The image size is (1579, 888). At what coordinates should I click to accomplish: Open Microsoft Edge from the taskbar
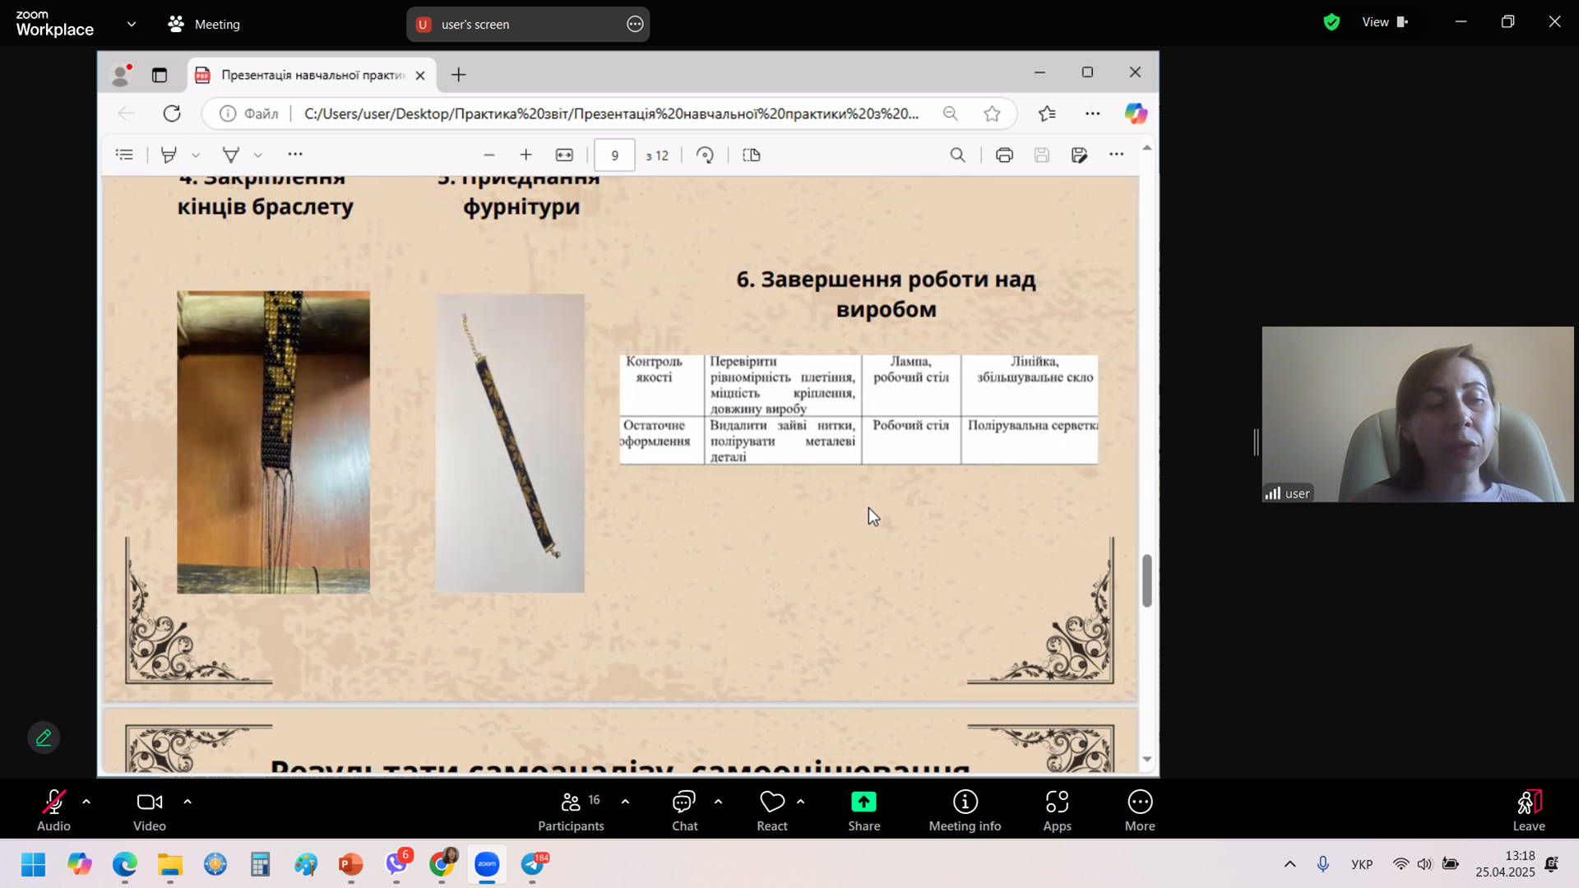tap(125, 864)
